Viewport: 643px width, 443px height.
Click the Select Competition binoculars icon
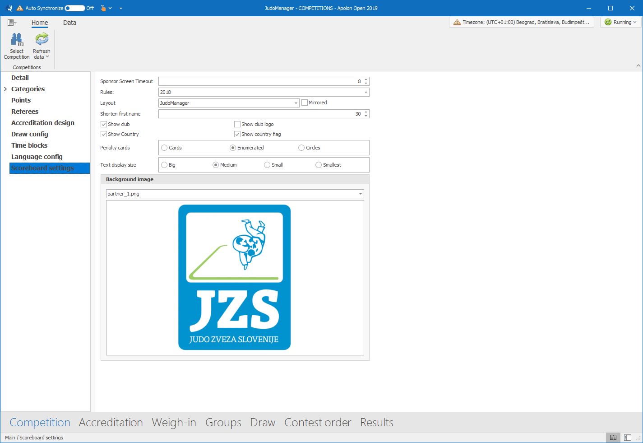click(x=17, y=40)
